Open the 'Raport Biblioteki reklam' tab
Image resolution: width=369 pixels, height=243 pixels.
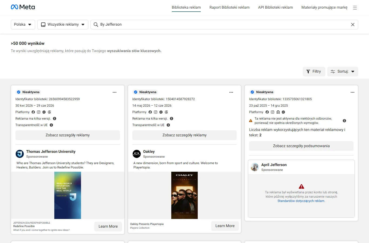229,8
